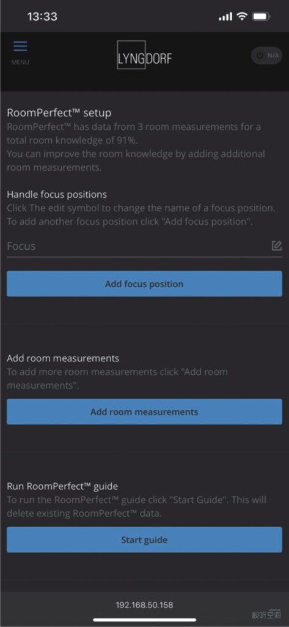The image size is (289, 627).
Task: Tap the home indicator bar
Action: 144,620
